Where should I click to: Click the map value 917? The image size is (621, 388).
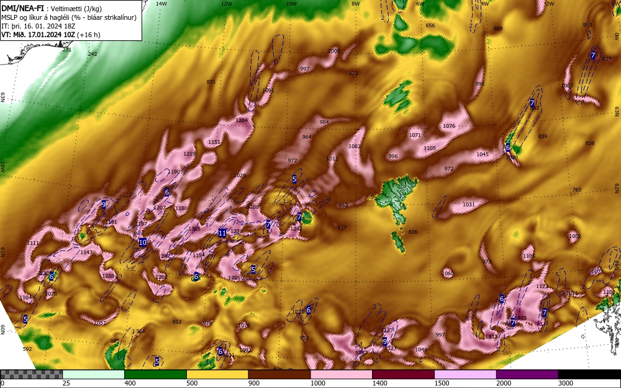[x=342, y=227]
